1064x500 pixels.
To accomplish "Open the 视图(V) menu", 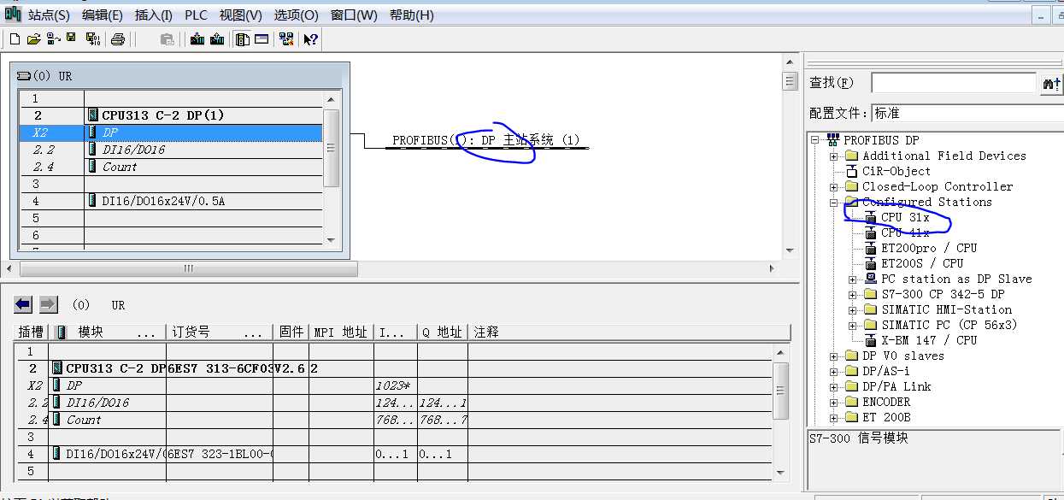I will [240, 15].
